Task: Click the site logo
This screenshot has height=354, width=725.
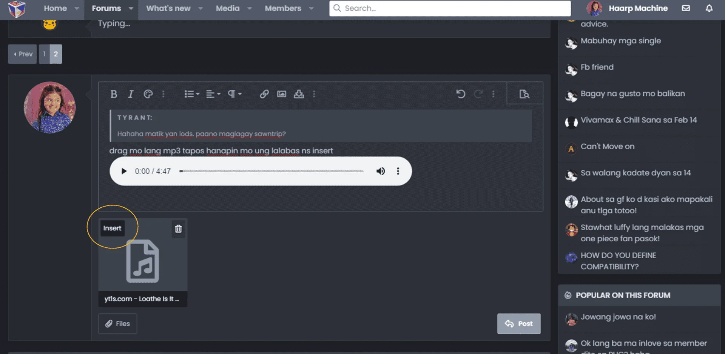Action: [17, 9]
